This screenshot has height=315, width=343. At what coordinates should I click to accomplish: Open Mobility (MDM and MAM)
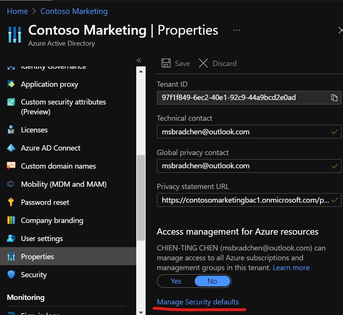click(x=64, y=184)
